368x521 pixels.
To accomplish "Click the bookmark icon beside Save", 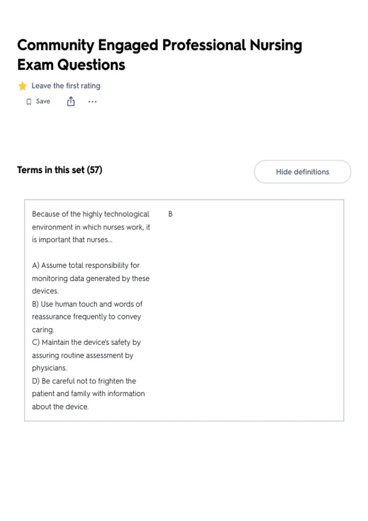I will pyautogui.click(x=29, y=102).
